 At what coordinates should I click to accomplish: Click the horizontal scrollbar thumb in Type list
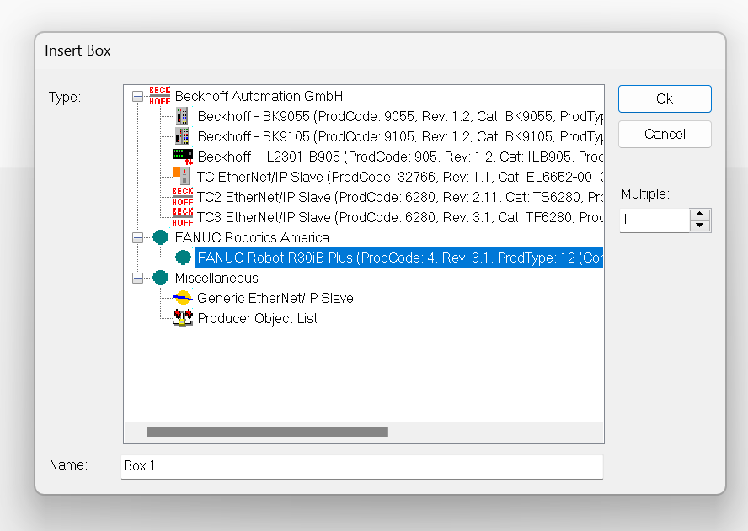coord(267,432)
